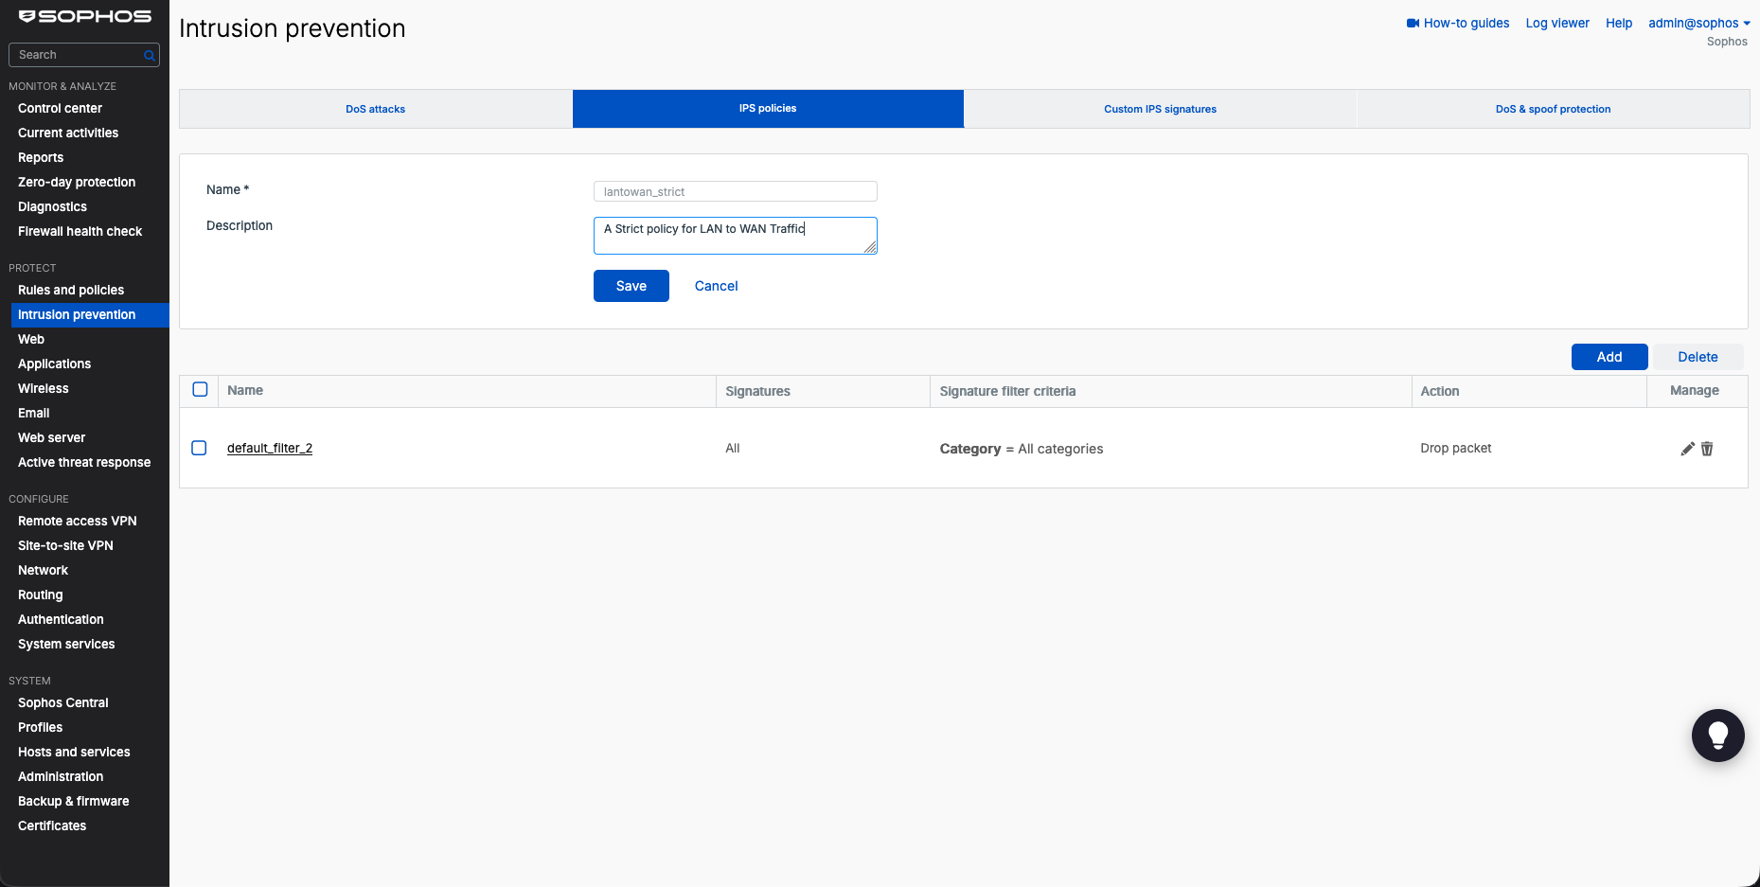
Task: Open Certificates menu item
Action: 52,825
